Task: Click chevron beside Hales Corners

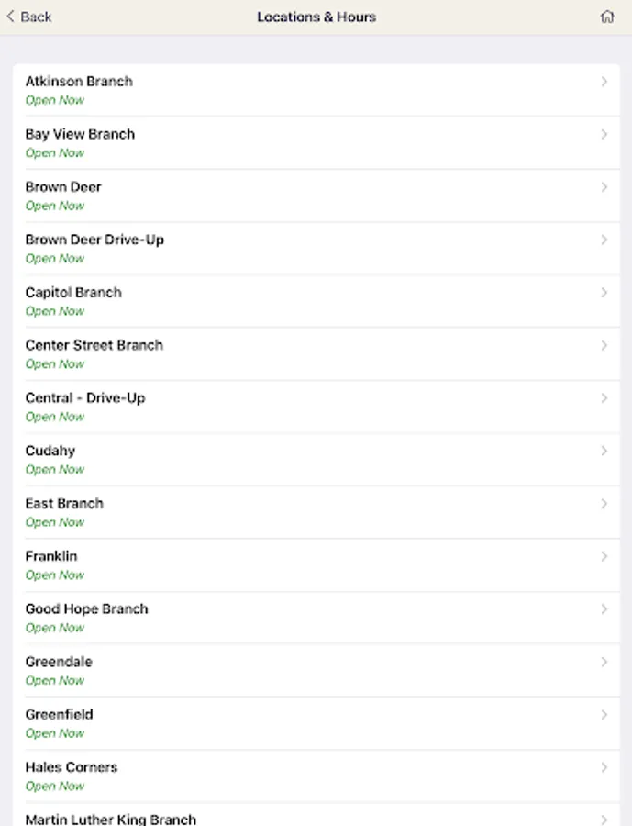Action: pos(604,767)
